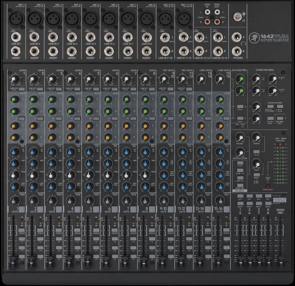This screenshot has width=295, height=286.
Task: Click the Phones level knob
Action: (239, 138)
